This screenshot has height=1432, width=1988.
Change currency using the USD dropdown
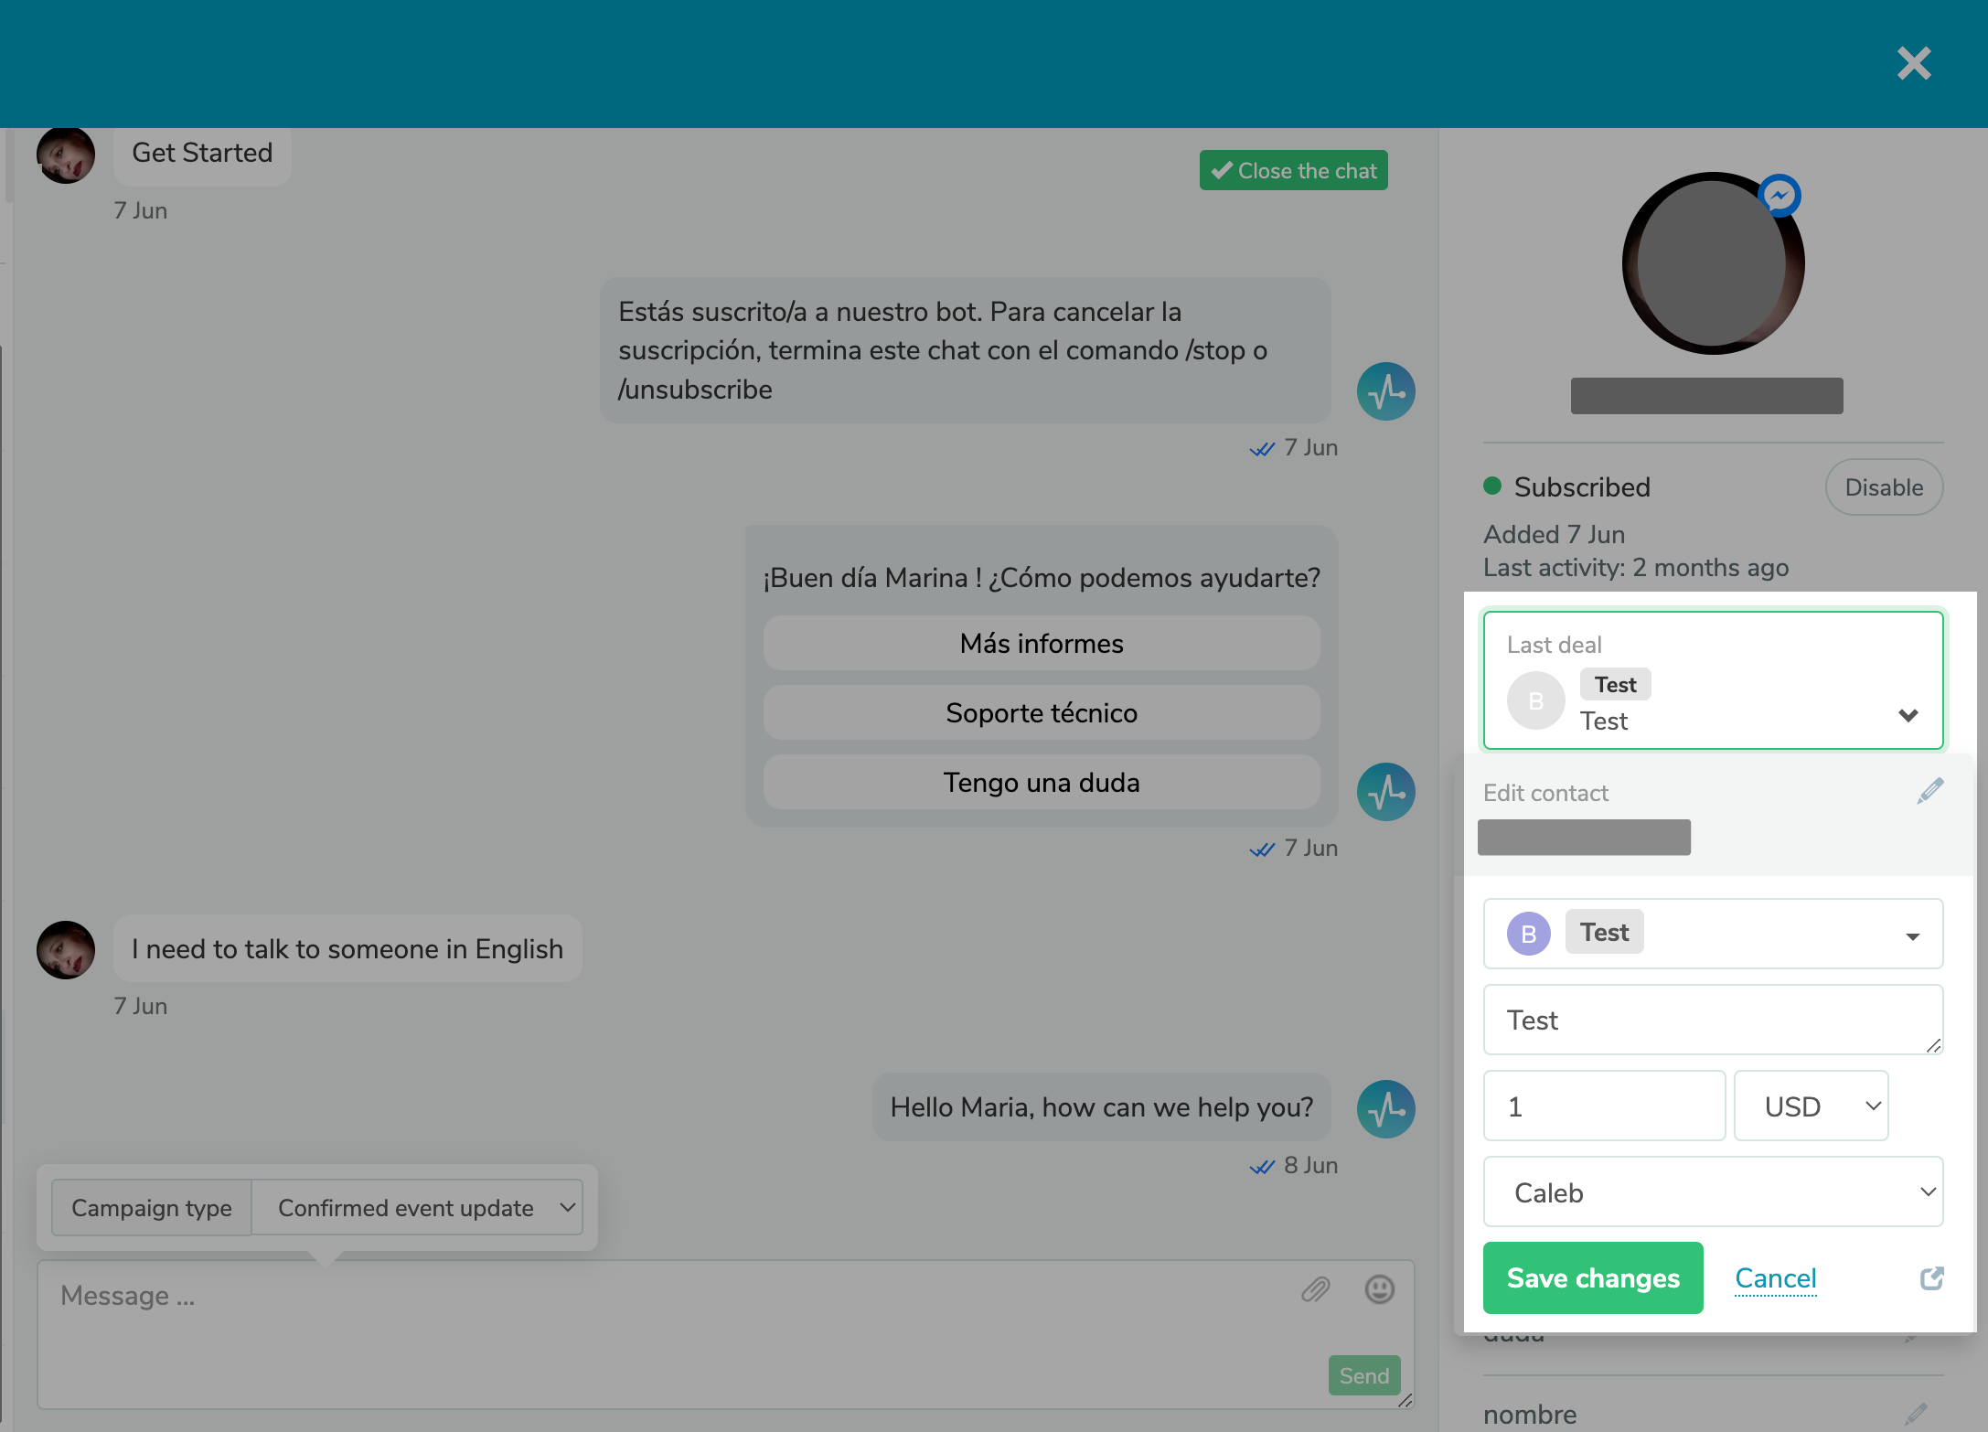click(x=1811, y=1106)
